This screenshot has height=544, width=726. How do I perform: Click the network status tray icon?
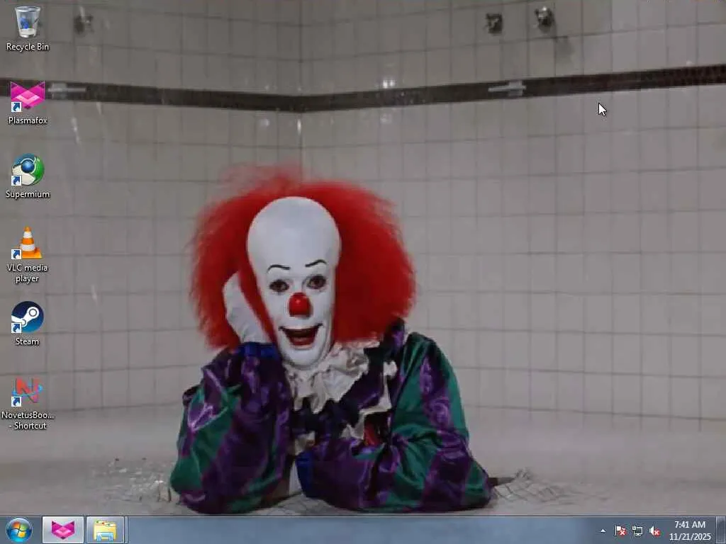637,531
